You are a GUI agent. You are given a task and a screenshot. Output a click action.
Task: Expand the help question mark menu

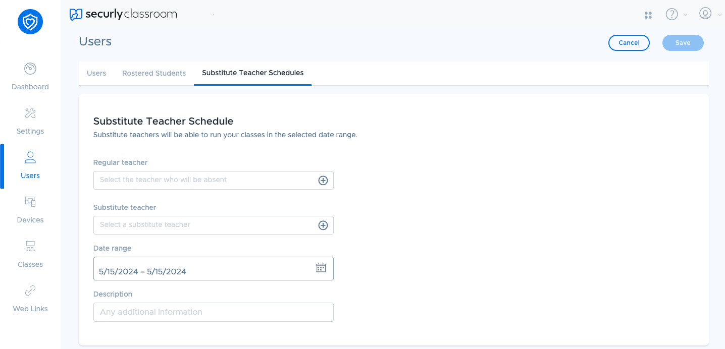pos(671,15)
